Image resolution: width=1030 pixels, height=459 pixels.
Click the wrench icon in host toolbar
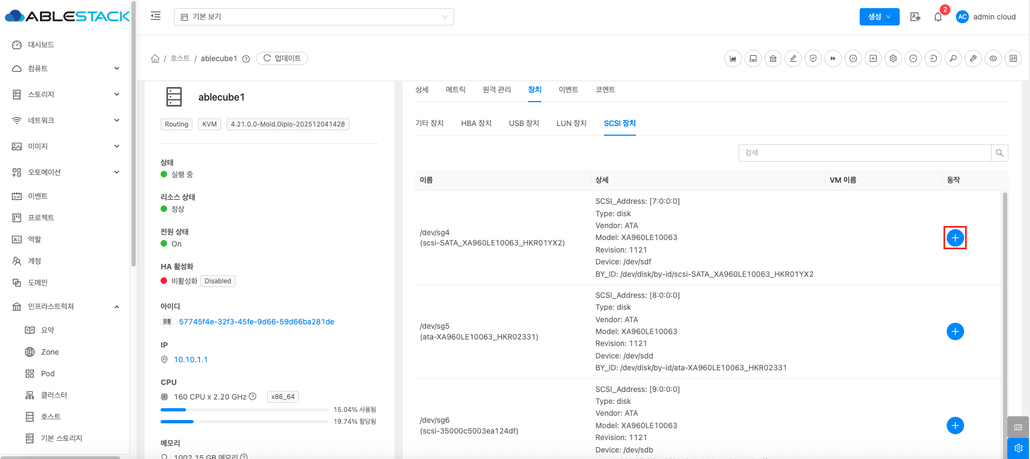(x=973, y=58)
